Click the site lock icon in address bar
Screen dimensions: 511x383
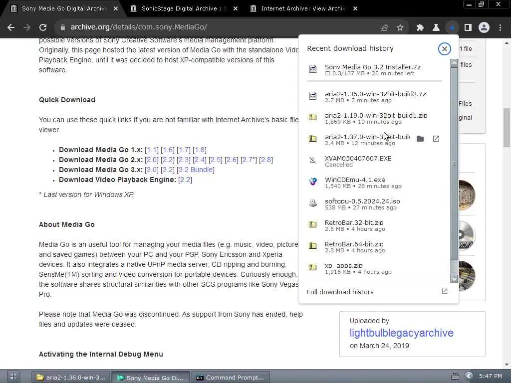point(62,27)
